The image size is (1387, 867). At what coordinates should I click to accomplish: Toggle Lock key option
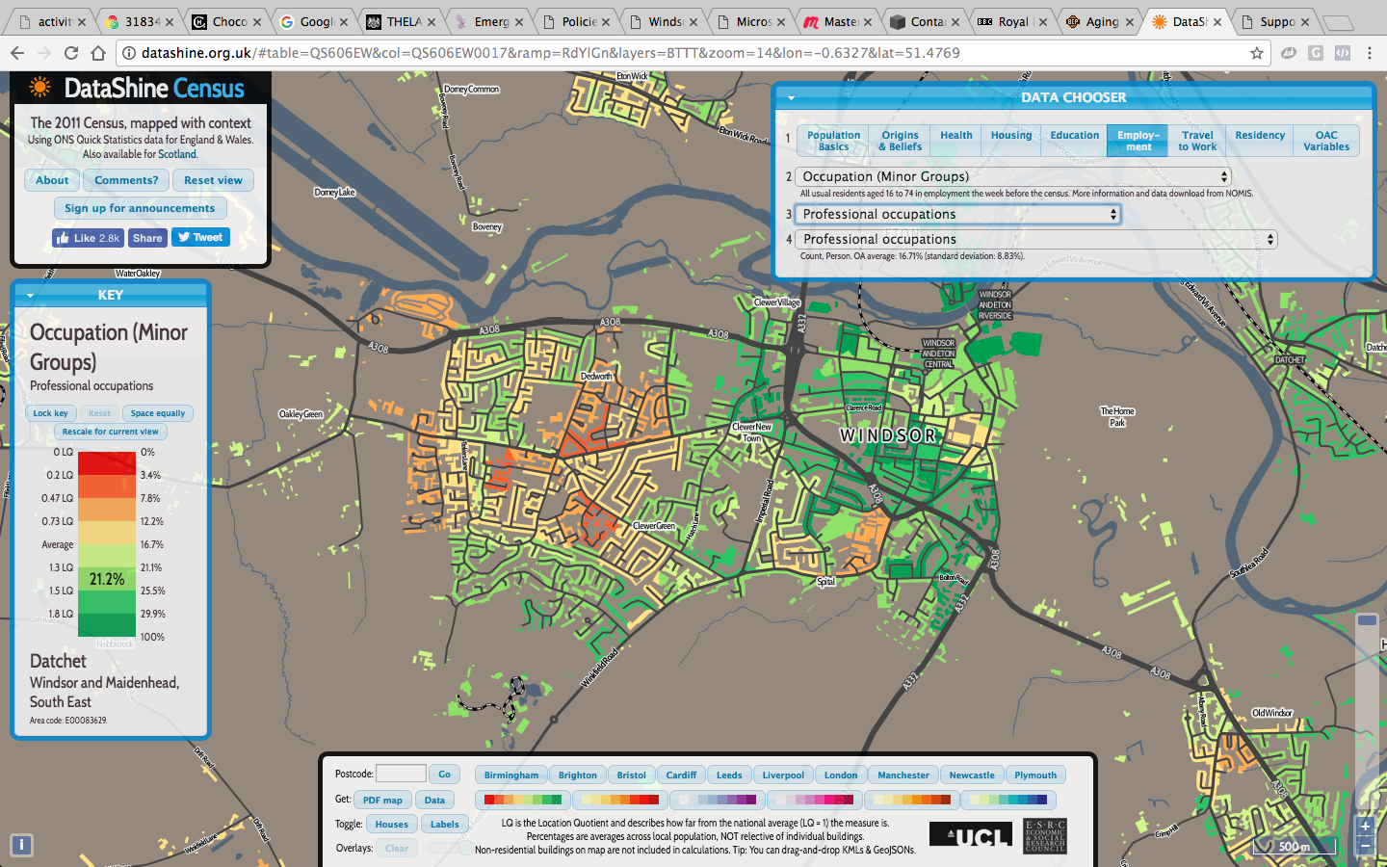tap(50, 413)
